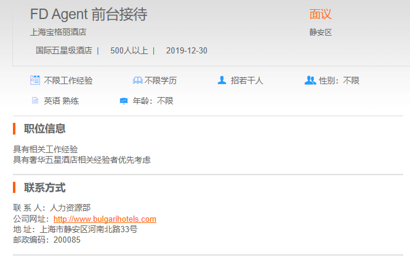This screenshot has height=258, width=410.
Task: Click the gender icon beside 性别
Action: (x=310, y=80)
